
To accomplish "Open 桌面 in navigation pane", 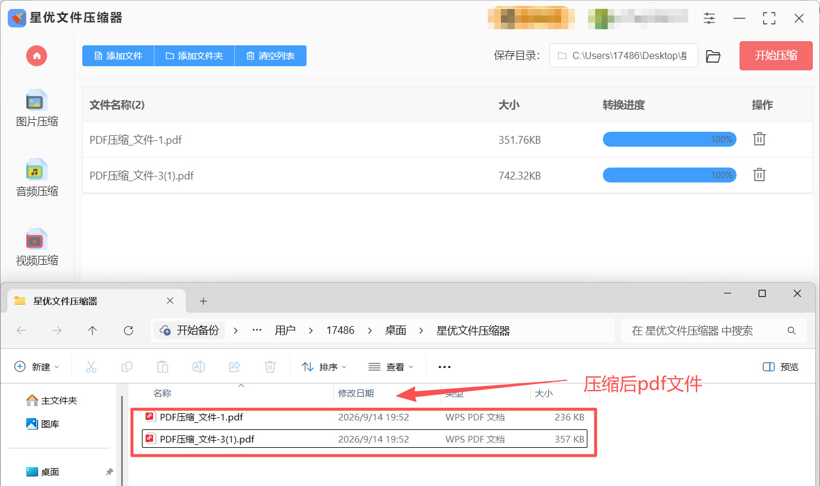I will pyautogui.click(x=43, y=472).
